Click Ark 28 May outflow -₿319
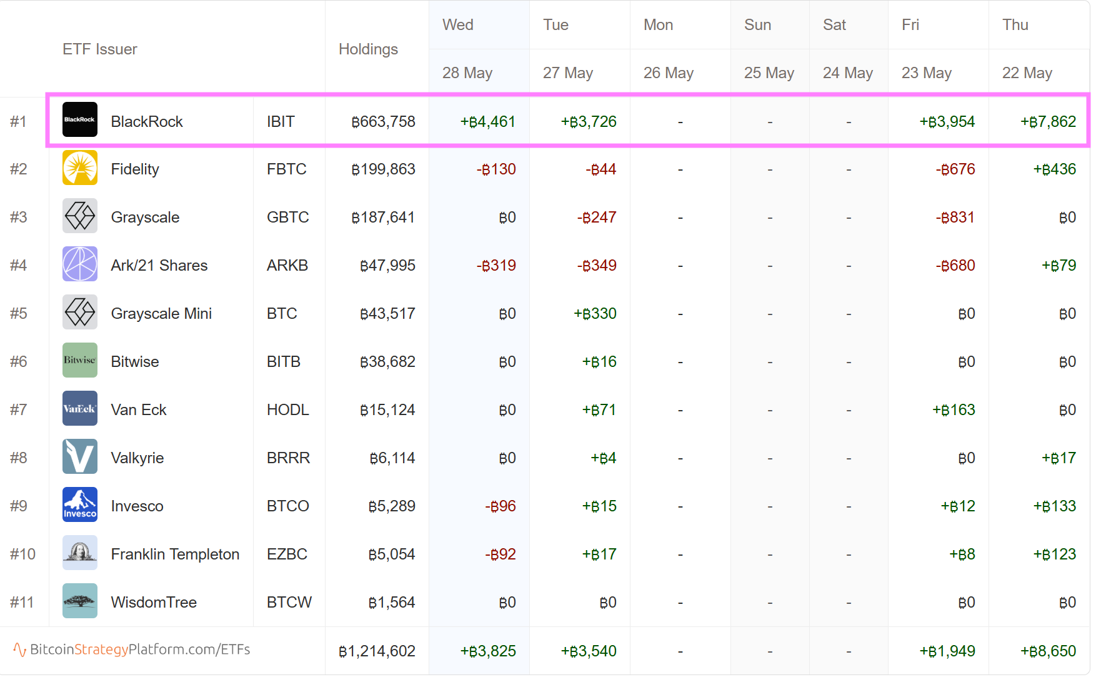This screenshot has height=687, width=1096. (496, 266)
